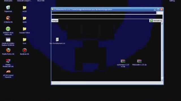Click the Wechseln zu go button
The image size is (181, 101).
(156, 20)
